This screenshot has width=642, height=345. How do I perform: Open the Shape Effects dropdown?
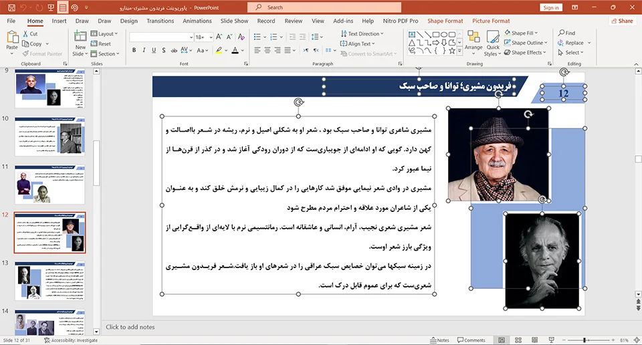(526, 52)
